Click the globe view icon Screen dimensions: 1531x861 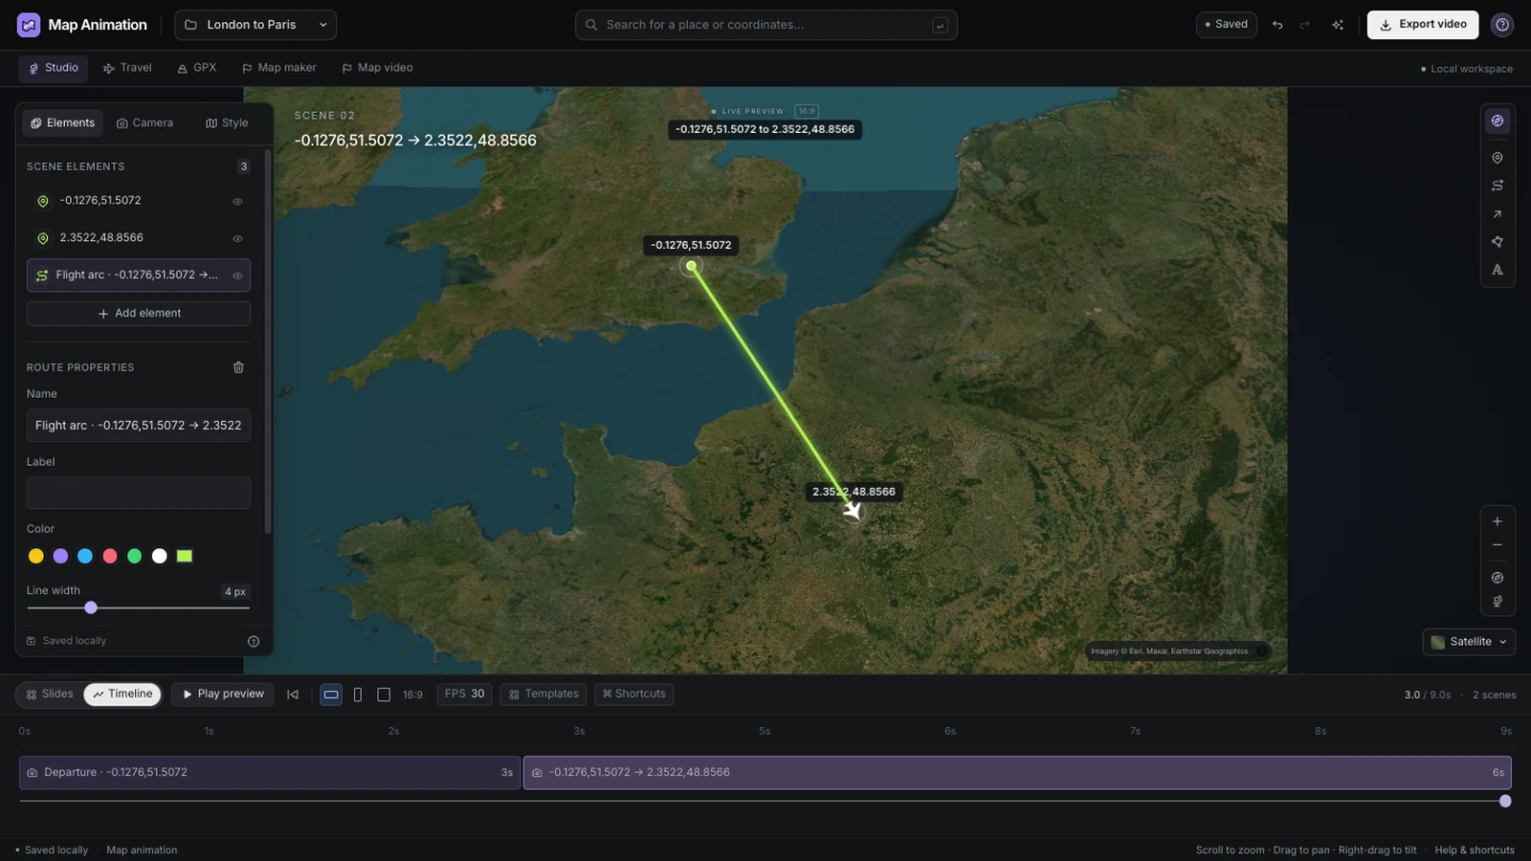1498,602
